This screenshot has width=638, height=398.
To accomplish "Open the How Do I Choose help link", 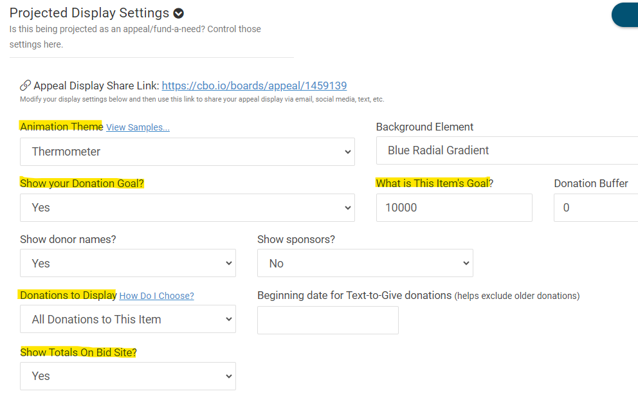I will (156, 296).
